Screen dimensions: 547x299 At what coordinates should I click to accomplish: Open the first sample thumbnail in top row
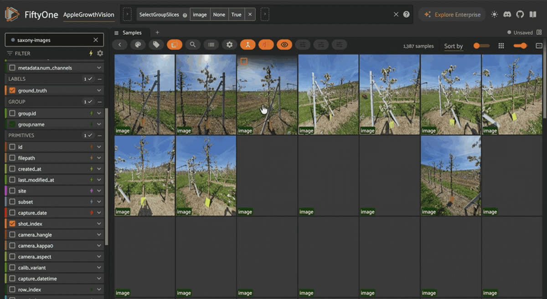tap(144, 94)
